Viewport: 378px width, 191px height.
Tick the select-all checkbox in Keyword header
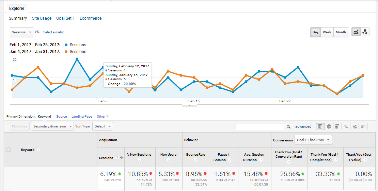9,150
